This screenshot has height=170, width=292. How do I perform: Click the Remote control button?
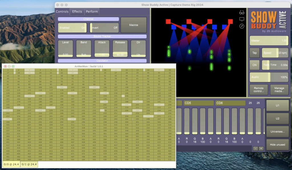pos(259,90)
